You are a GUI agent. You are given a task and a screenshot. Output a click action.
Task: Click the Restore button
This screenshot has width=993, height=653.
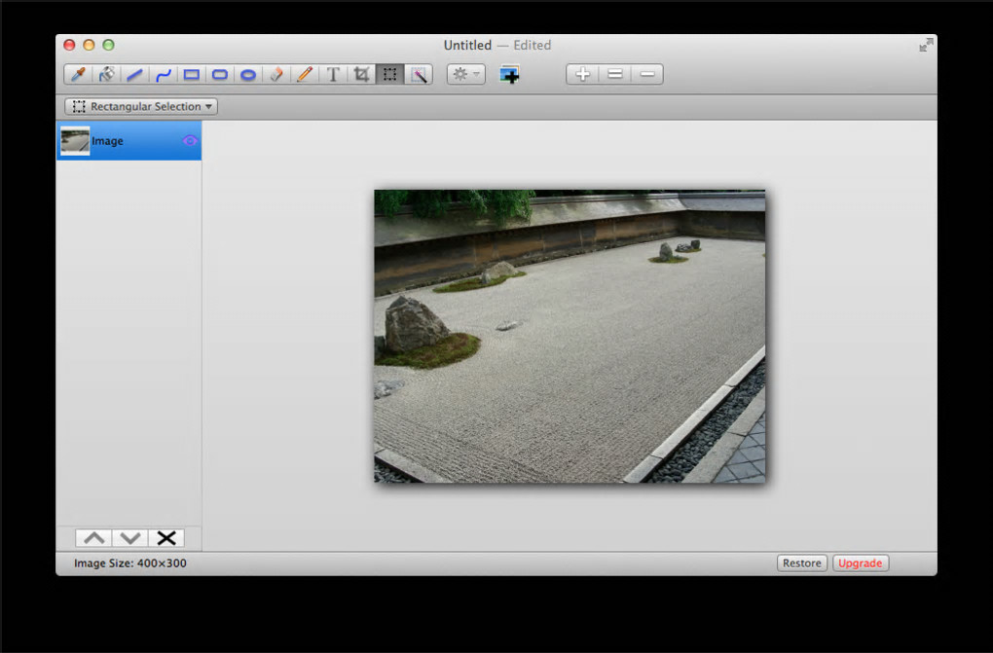802,563
